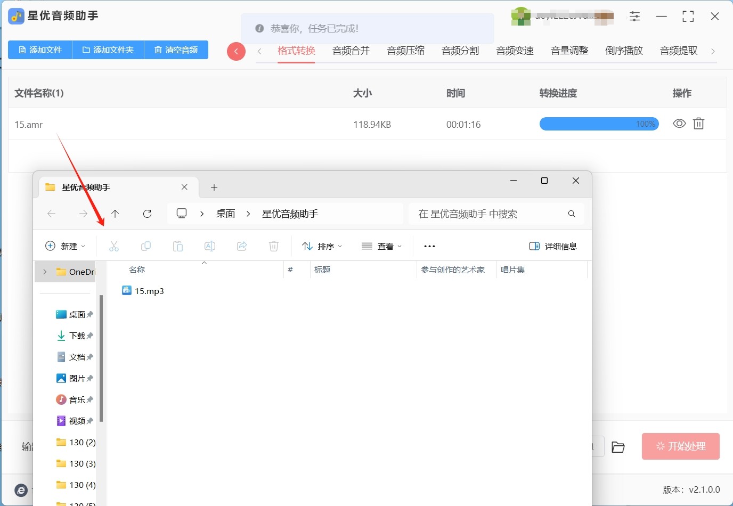Open output folder icon beside start button
The image size is (733, 506).
(x=618, y=447)
